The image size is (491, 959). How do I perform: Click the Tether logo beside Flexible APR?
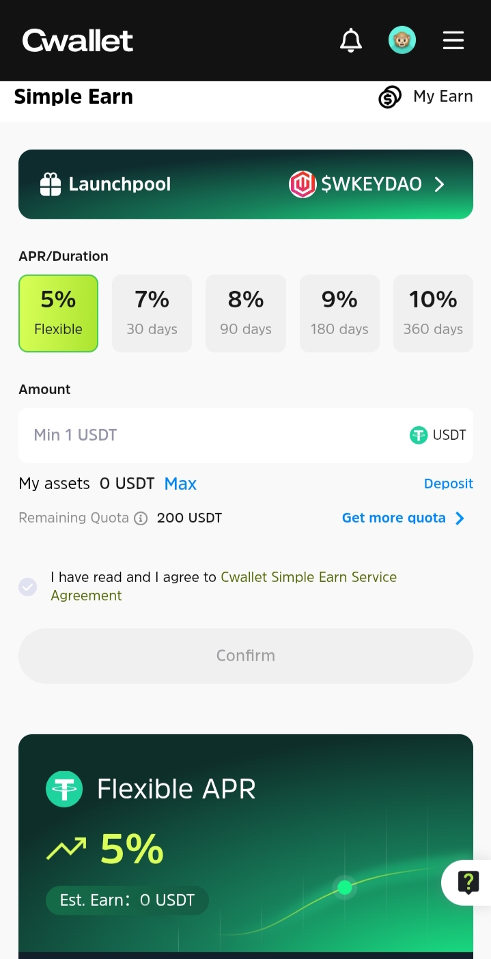point(64,790)
